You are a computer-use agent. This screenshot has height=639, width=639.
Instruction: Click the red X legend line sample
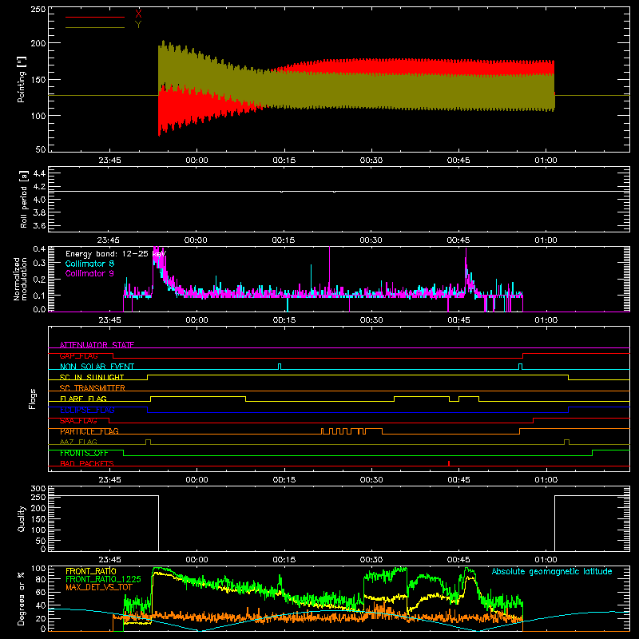click(94, 17)
